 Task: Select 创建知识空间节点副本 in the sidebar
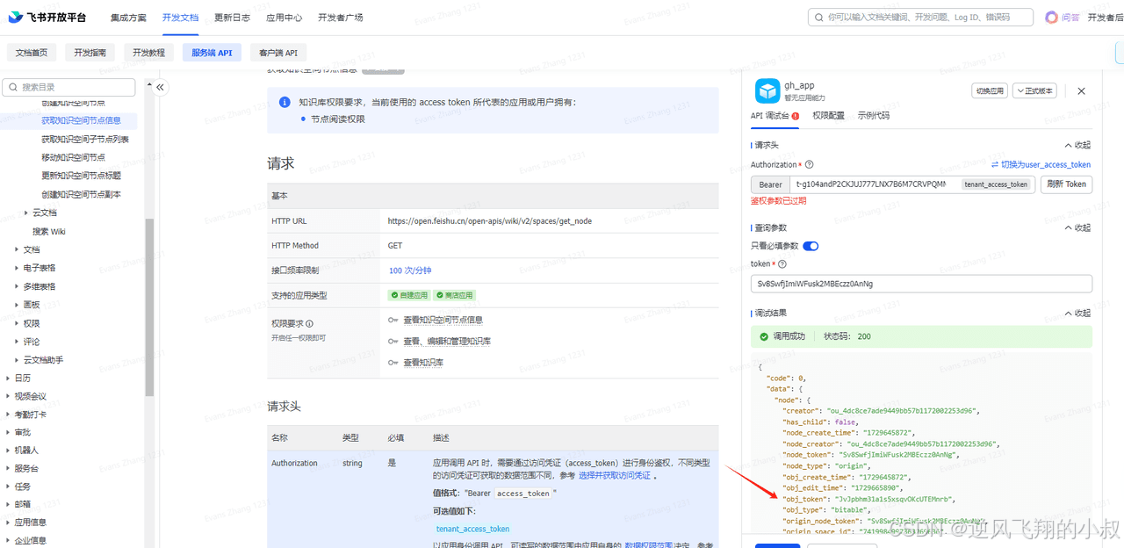81,194
